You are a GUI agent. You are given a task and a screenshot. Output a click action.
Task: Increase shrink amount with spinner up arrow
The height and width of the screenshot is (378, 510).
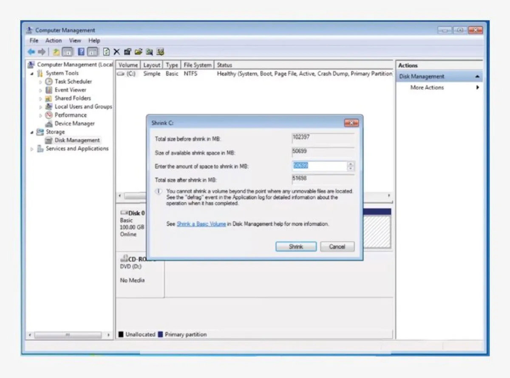(x=351, y=164)
